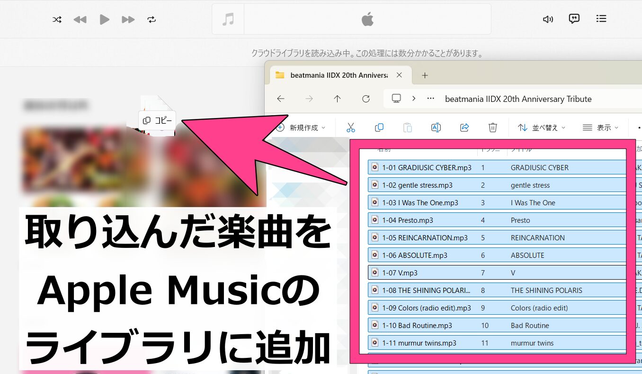The width and height of the screenshot is (642, 374).
Task: Go back in File Explorer
Action: tap(281, 99)
